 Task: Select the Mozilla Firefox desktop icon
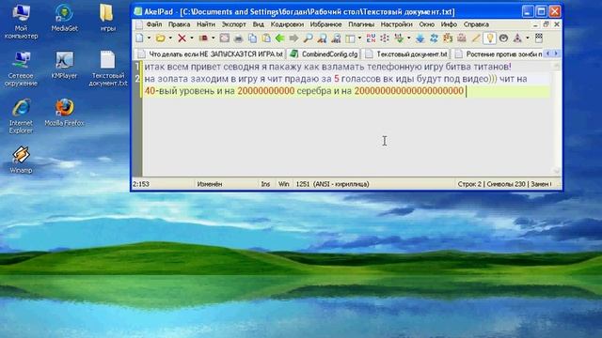(64, 113)
